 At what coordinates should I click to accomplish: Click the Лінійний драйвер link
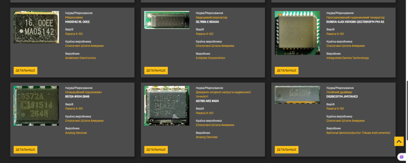coord(339,92)
